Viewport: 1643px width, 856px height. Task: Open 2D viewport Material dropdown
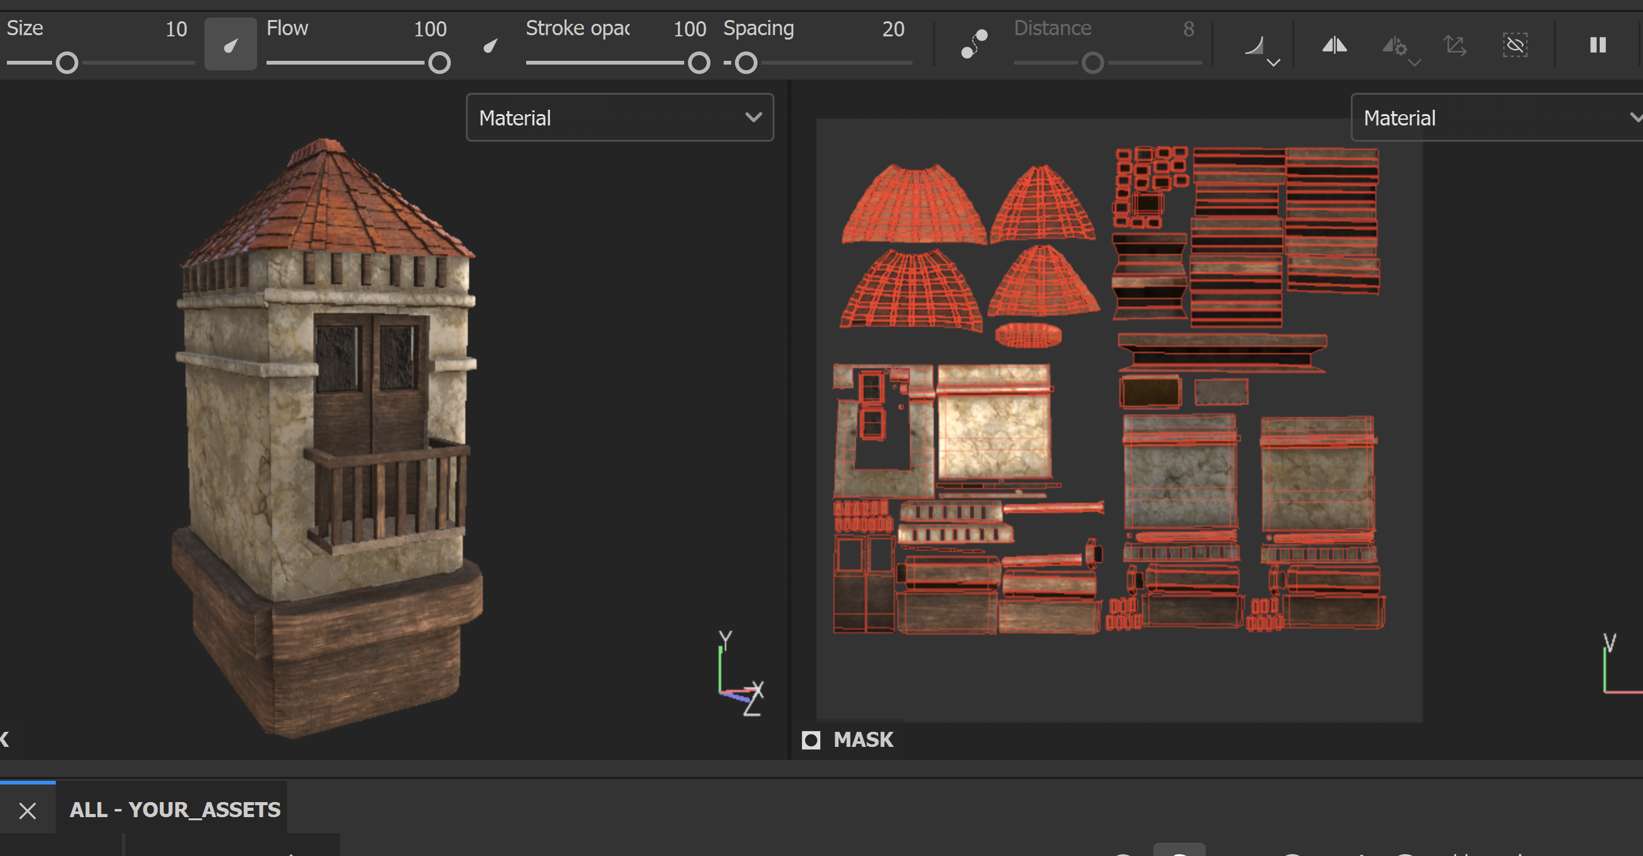pyautogui.click(x=1496, y=117)
